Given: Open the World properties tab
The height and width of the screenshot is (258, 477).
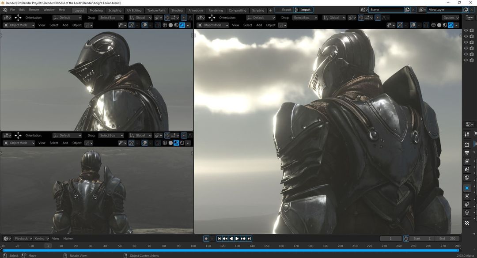Looking at the screenshot, I should point(467,178).
